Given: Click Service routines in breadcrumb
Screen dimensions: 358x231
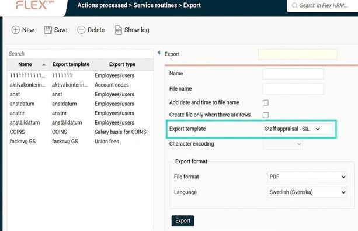Looking at the screenshot, I should pyautogui.click(x=155, y=5).
